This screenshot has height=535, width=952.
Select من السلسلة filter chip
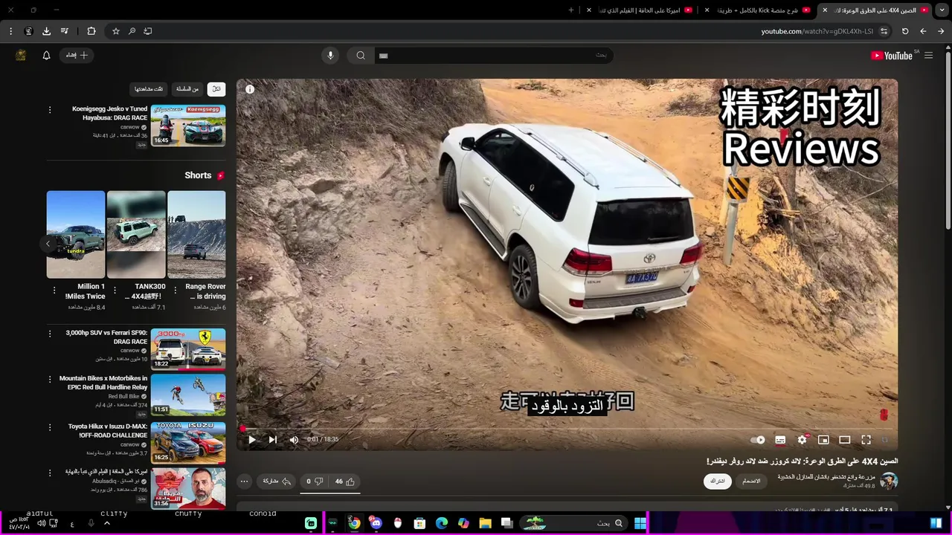(x=187, y=89)
